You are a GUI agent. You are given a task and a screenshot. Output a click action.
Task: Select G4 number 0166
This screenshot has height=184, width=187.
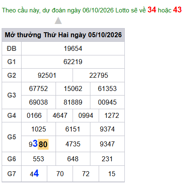coord(34,115)
